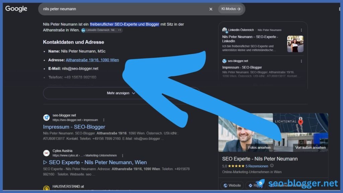
Task: Open the three-dot menu of the seo-blogger.net card
Action: (x=301, y=61)
